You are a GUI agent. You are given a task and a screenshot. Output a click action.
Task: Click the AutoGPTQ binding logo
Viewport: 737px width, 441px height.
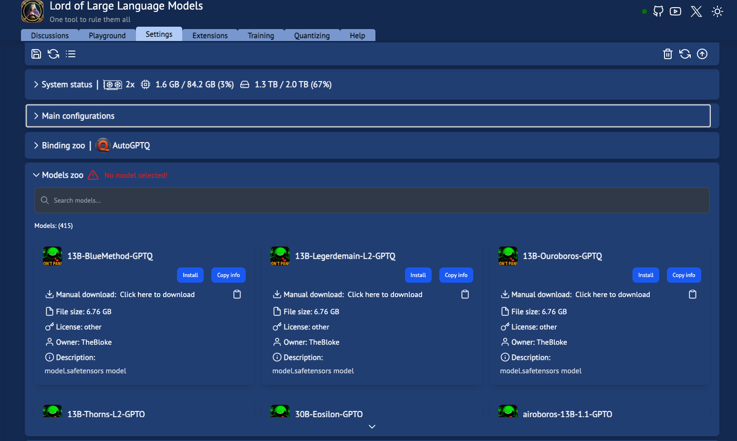(103, 145)
